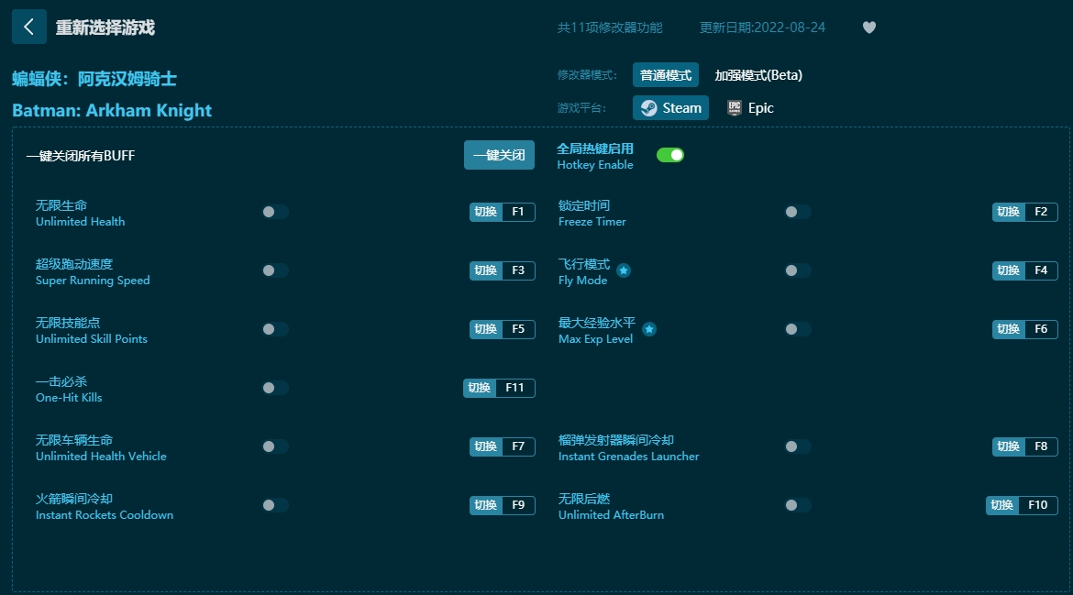Click the heart favorite icon
1073x595 pixels.
pos(869,28)
